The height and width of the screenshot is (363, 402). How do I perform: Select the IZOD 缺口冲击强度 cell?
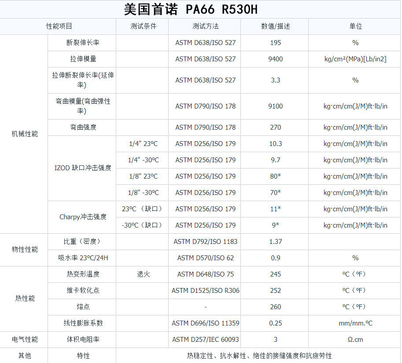click(83, 168)
